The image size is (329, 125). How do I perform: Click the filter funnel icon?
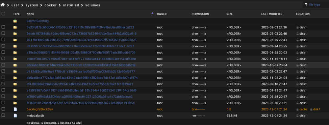click(x=306, y=4)
